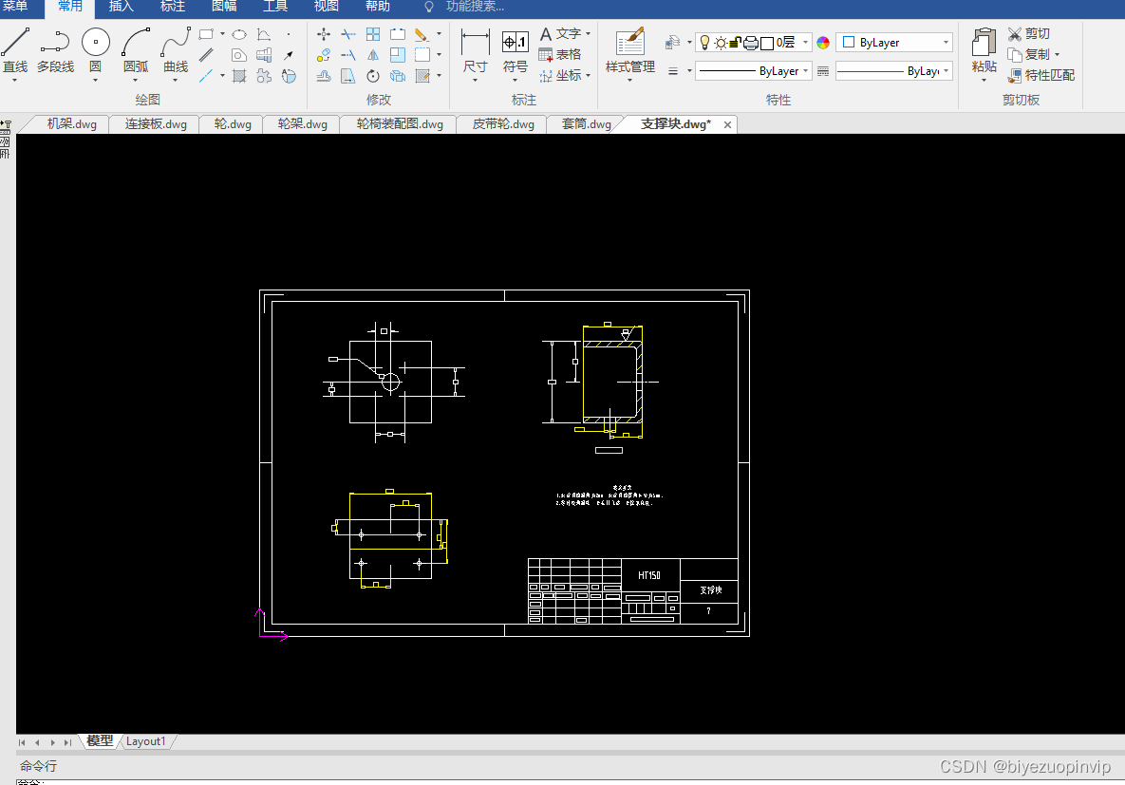Screen dimensions: 1125x785
Task: Close the 支撑块.dwg tab
Action: pyautogui.click(x=727, y=125)
